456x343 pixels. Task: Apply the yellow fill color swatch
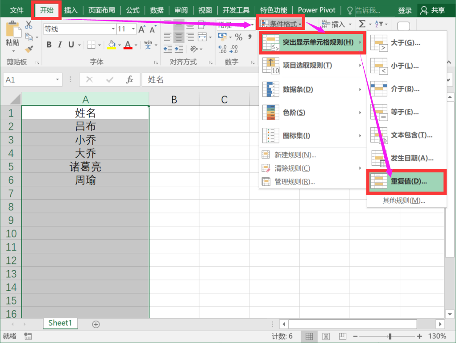[112, 45]
